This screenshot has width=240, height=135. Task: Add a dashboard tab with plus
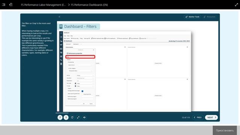[x=81, y=44]
